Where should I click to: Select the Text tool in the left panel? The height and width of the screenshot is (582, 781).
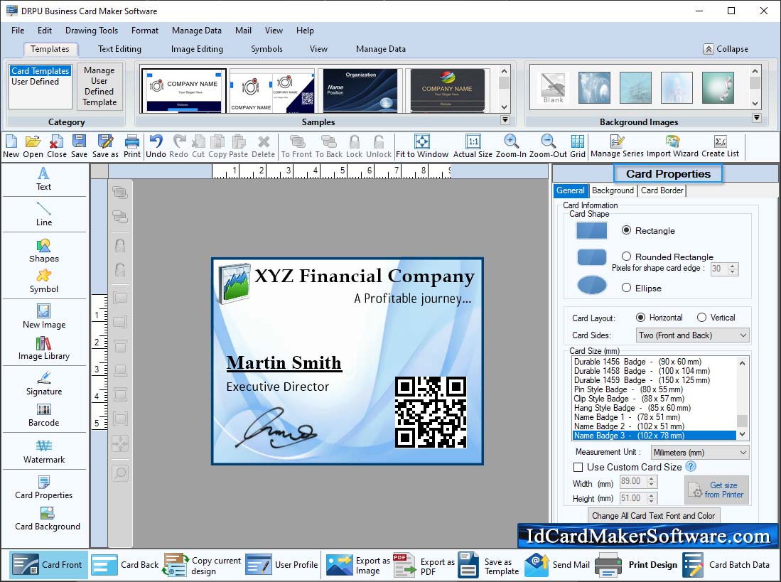point(44,179)
